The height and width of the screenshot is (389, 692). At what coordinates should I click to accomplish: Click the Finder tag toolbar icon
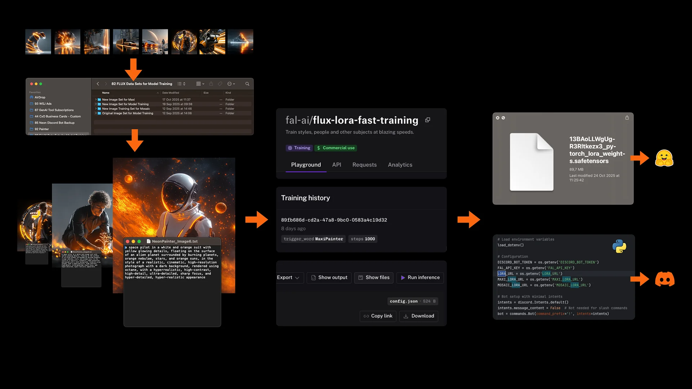click(x=220, y=84)
